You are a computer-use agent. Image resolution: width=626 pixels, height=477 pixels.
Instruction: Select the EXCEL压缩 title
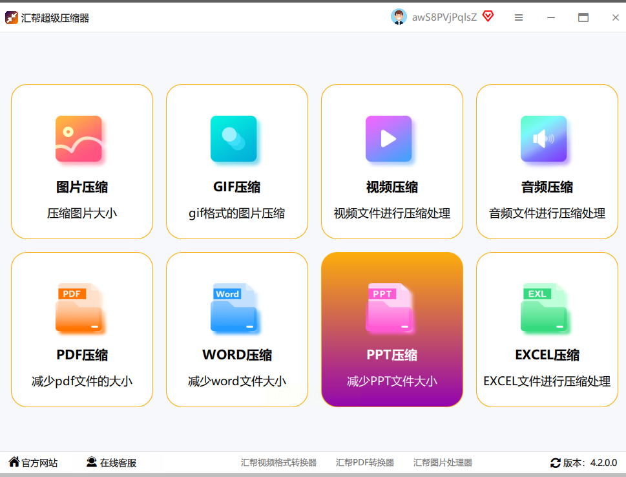547,355
